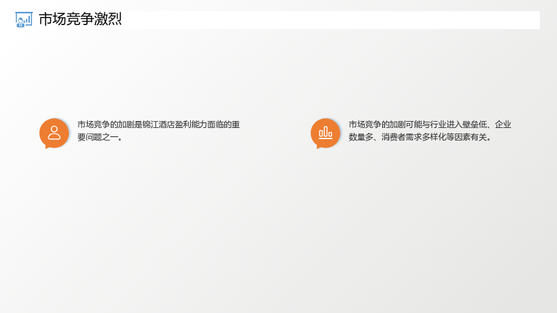Viewport: 557px width, 313px height.
Task: Select the orange bar chart icon bubble
Action: pyautogui.click(x=325, y=134)
